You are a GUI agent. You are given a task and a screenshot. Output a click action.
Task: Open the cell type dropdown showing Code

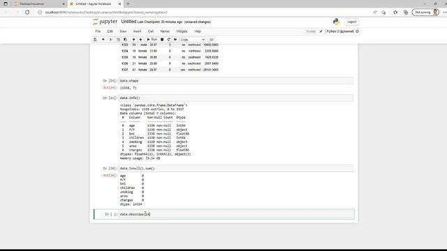(x=193, y=40)
